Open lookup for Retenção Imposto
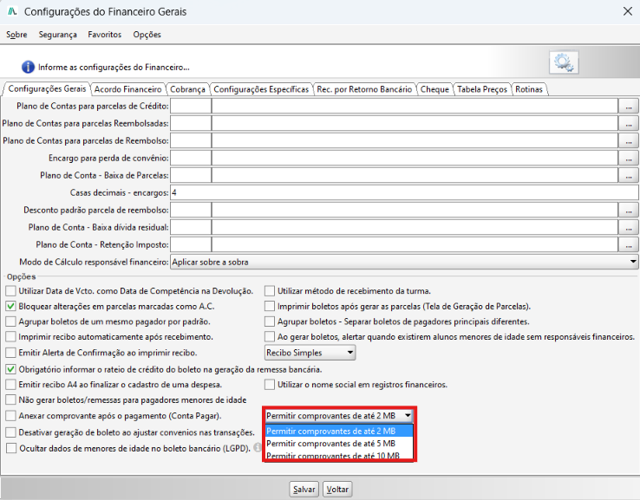Image resolution: width=640 pixels, height=500 pixels. (x=629, y=245)
